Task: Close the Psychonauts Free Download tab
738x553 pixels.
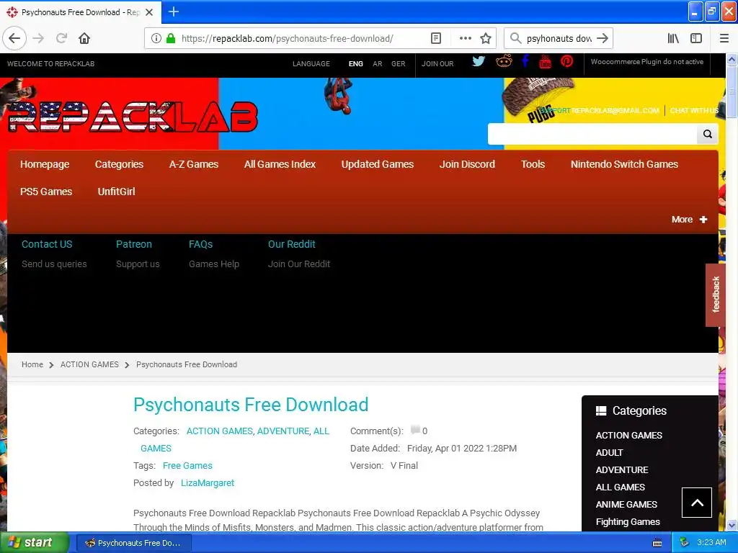Action: tap(149, 12)
